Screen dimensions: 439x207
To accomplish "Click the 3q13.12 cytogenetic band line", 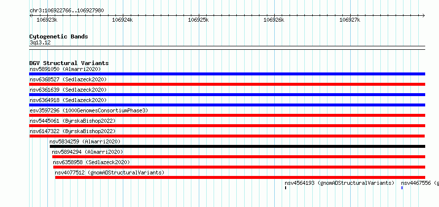I will click(x=227, y=47).
